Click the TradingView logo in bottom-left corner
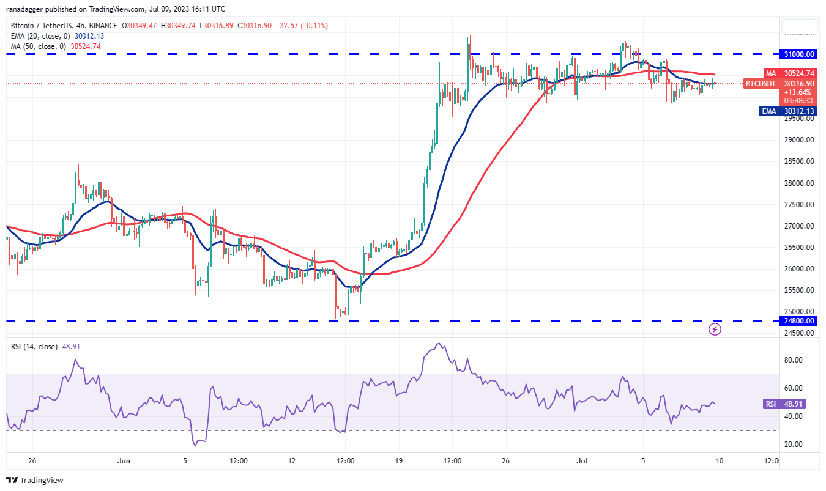This screenshot has width=826, height=491. pos(35,481)
